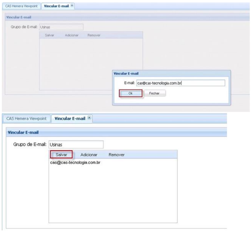
Task: Select Vincular E-mail tab in lower window
Action: click(x=69, y=119)
